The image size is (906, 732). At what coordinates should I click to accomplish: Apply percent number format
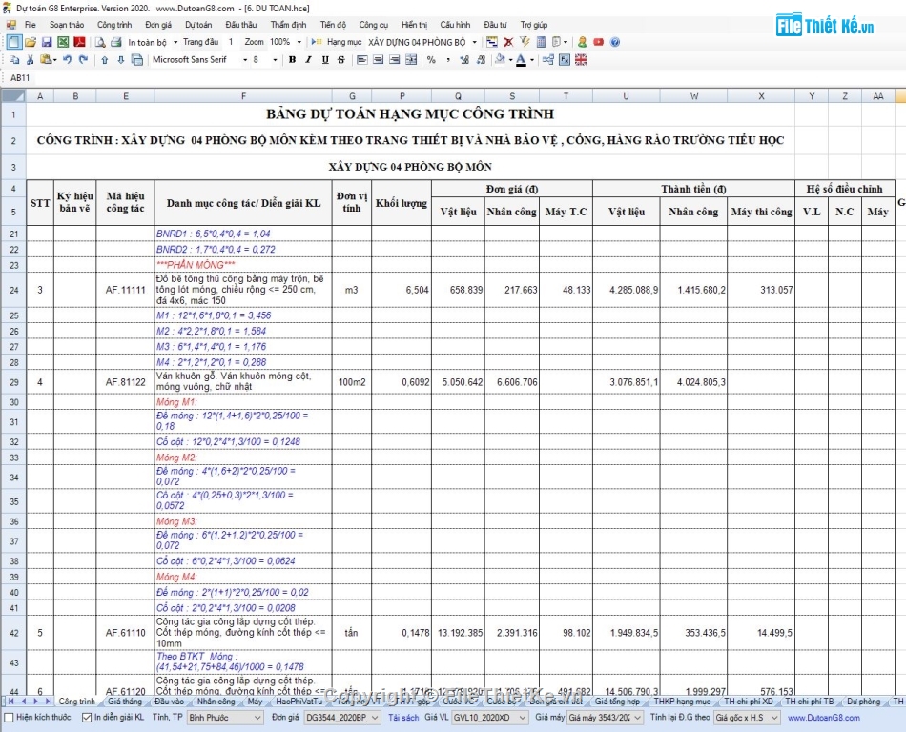coord(431,59)
